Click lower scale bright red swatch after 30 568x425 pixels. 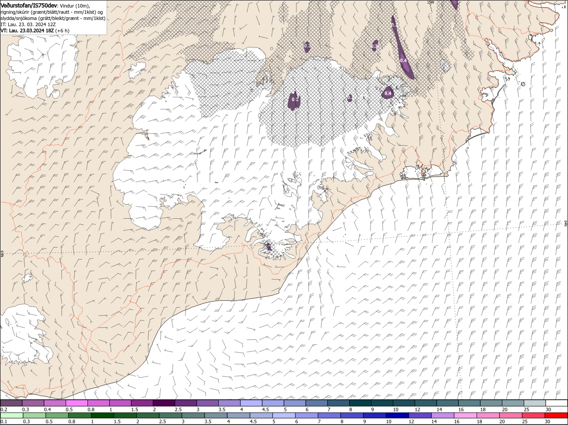point(556,416)
